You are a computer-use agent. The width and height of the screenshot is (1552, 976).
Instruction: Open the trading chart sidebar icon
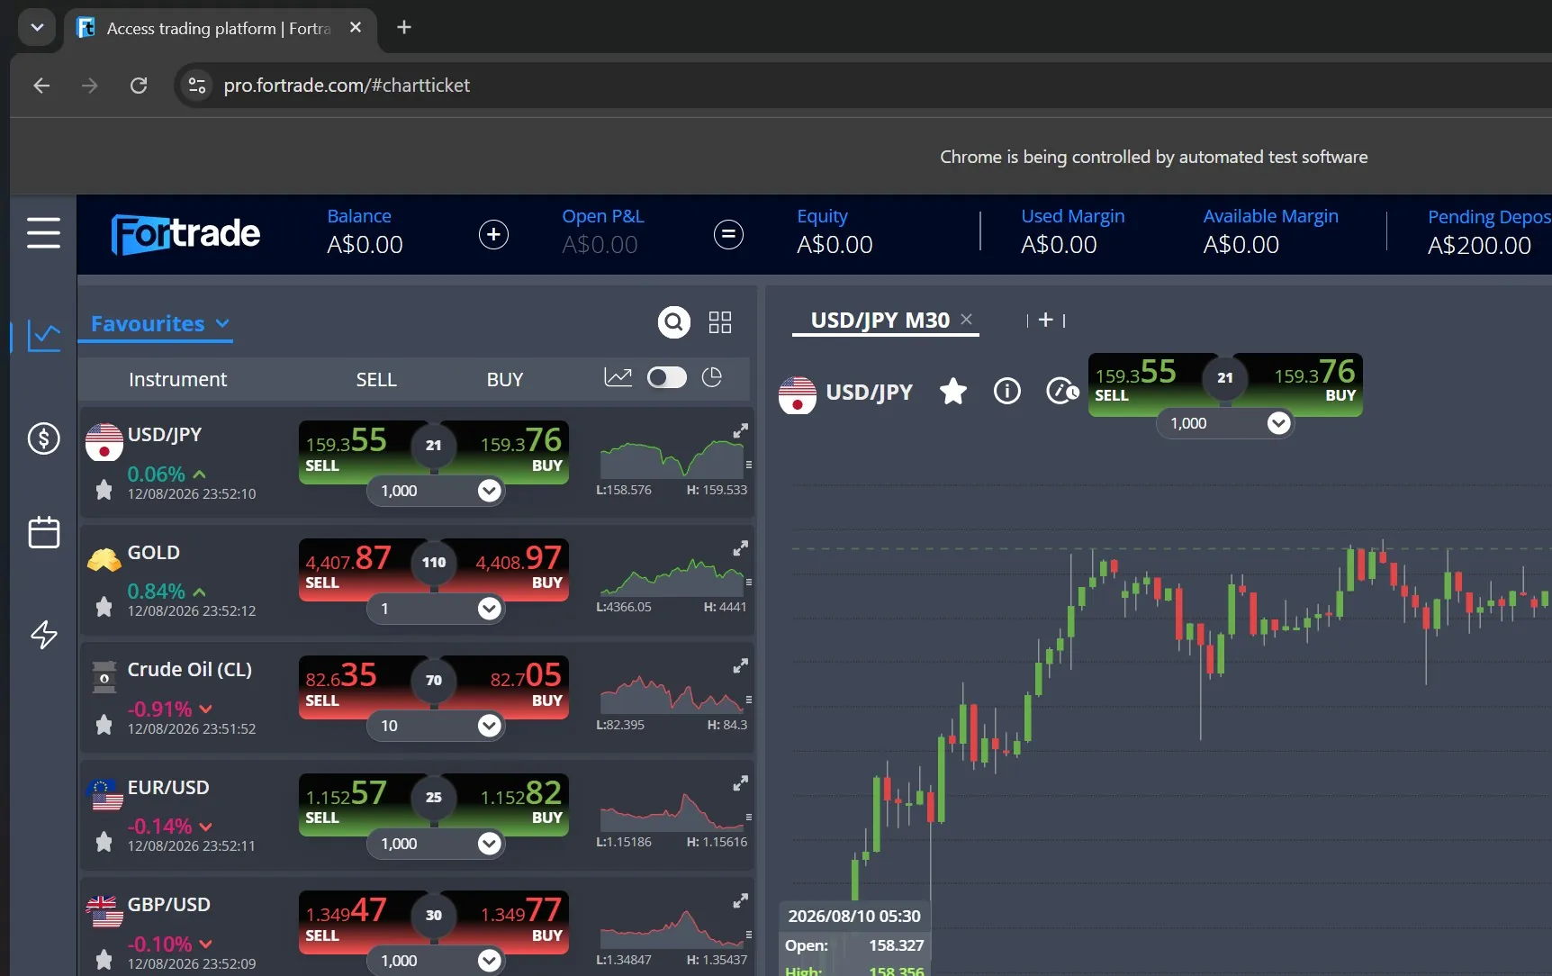coord(43,336)
